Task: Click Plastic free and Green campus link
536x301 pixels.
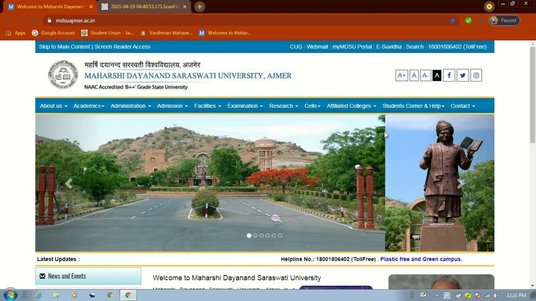Action: (421, 259)
